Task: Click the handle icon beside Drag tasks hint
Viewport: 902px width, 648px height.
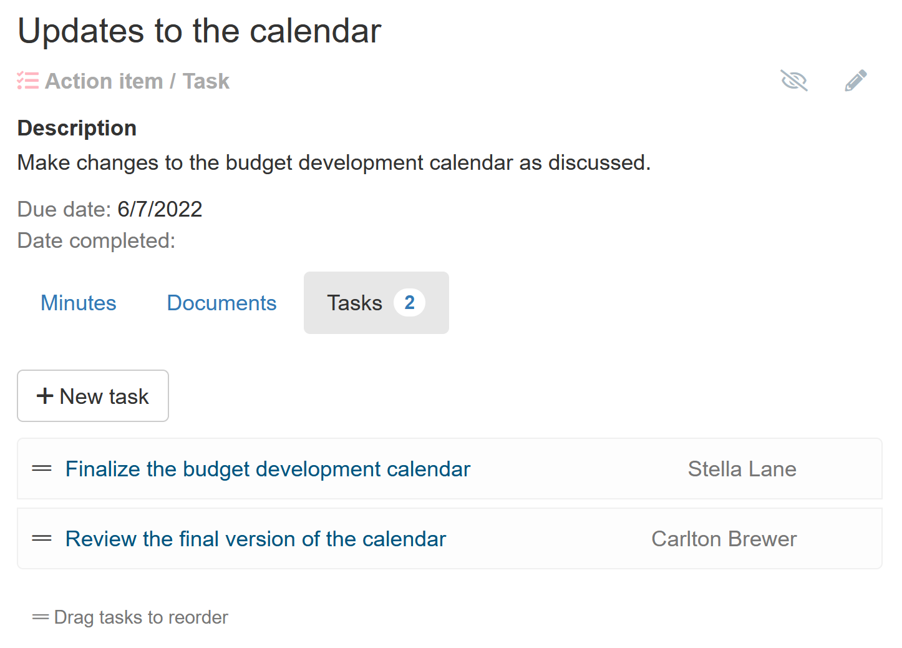Action: pos(41,617)
